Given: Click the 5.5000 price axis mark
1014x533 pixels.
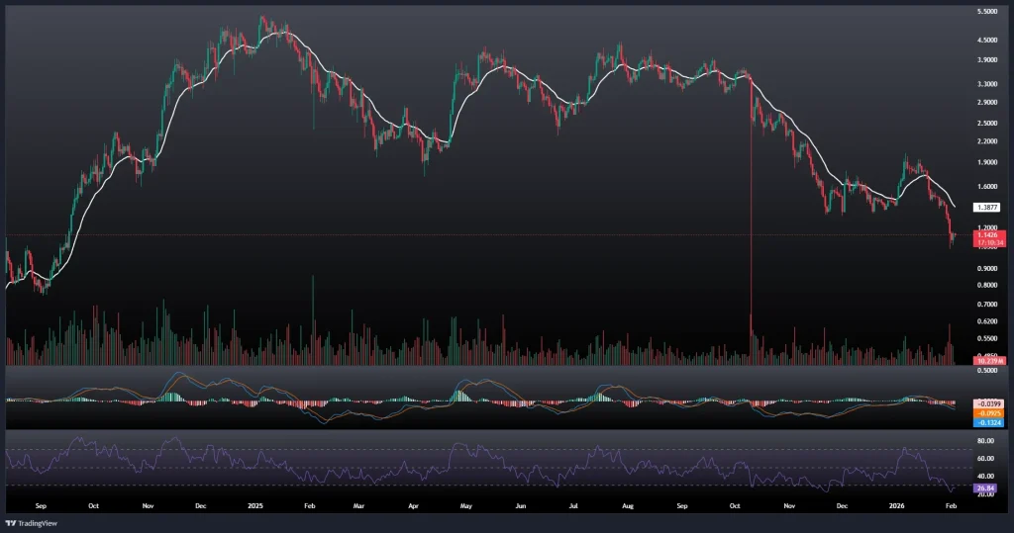Looking at the screenshot, I should 986,12.
